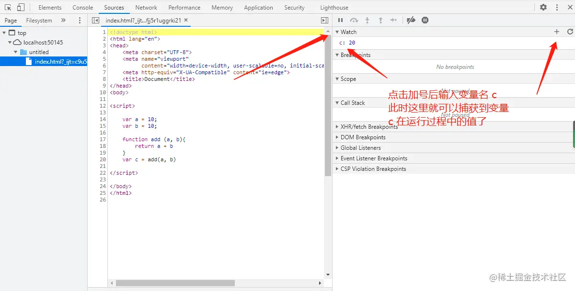Collapse the untitled folder node

tap(15, 52)
